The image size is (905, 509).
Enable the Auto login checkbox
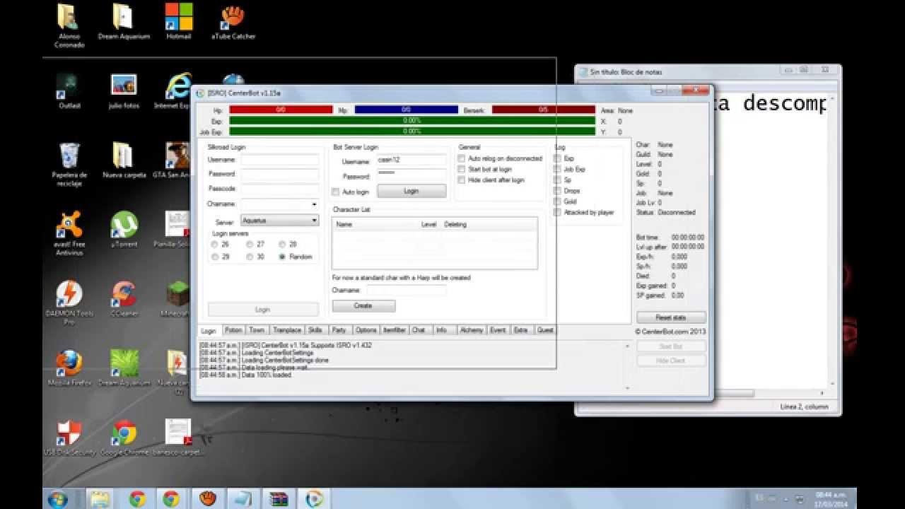point(336,192)
